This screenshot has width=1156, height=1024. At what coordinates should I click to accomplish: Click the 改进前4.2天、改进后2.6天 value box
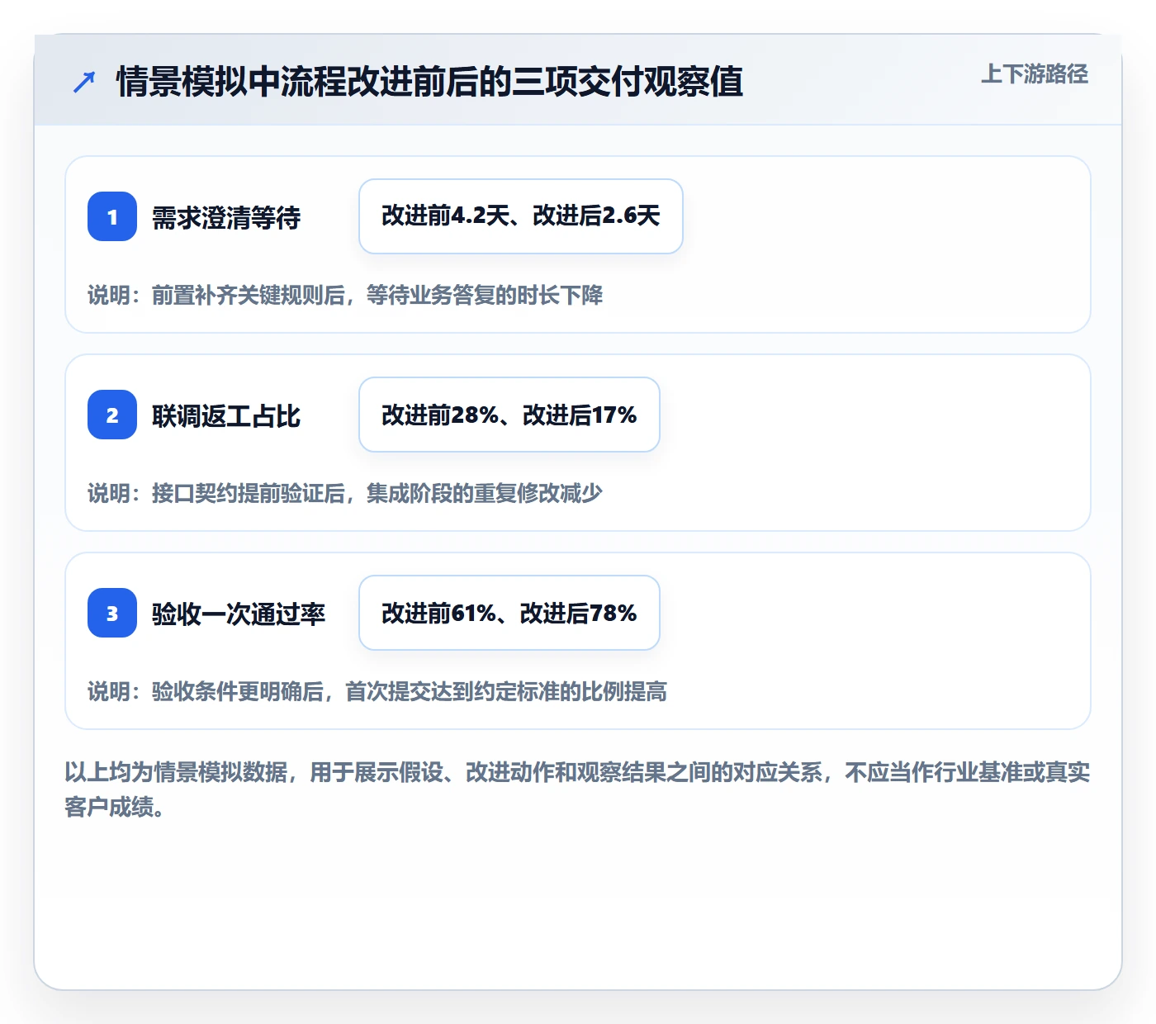coord(521,216)
